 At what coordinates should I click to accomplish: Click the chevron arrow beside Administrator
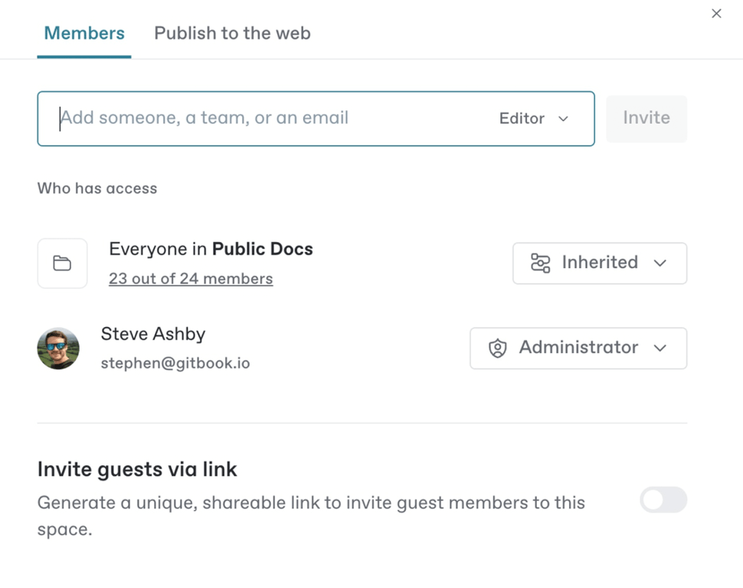pos(660,348)
